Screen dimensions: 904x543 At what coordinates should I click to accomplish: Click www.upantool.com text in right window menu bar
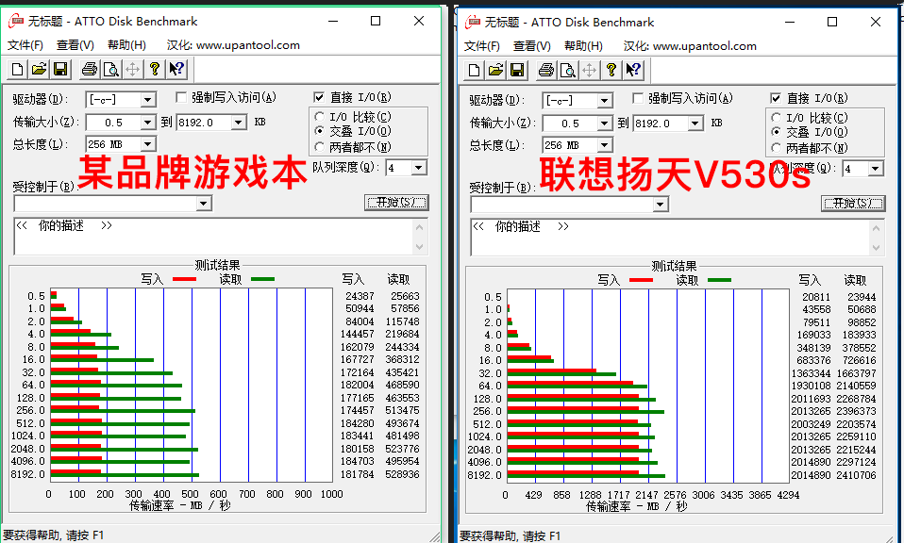pos(705,46)
